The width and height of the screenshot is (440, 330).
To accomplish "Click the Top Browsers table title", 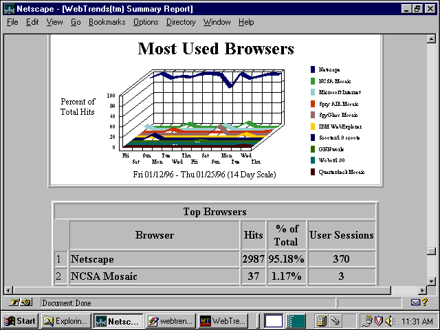I will point(214,212).
